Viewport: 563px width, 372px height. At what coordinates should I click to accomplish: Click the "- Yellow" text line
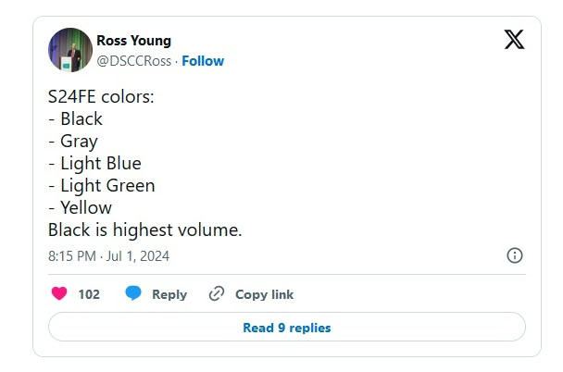click(x=80, y=208)
